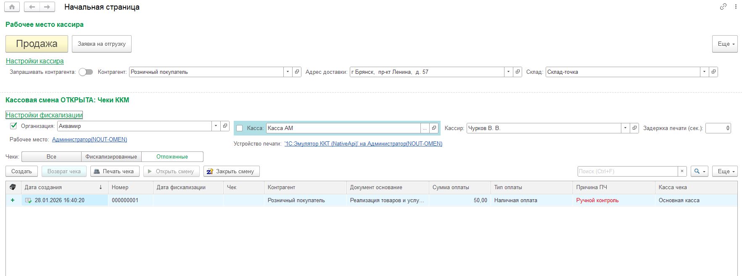
Task: Click the back arrow navigation icon
Action: [32, 7]
